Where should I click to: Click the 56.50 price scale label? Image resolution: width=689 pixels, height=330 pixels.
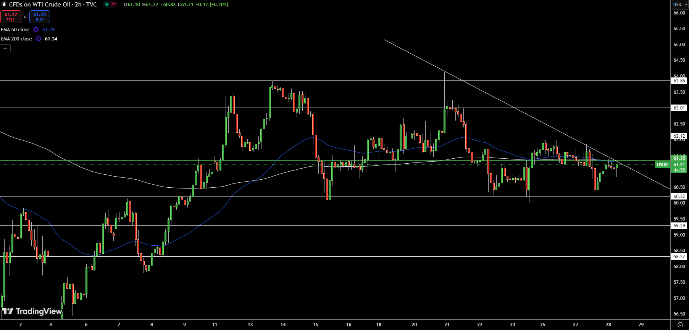click(x=679, y=314)
